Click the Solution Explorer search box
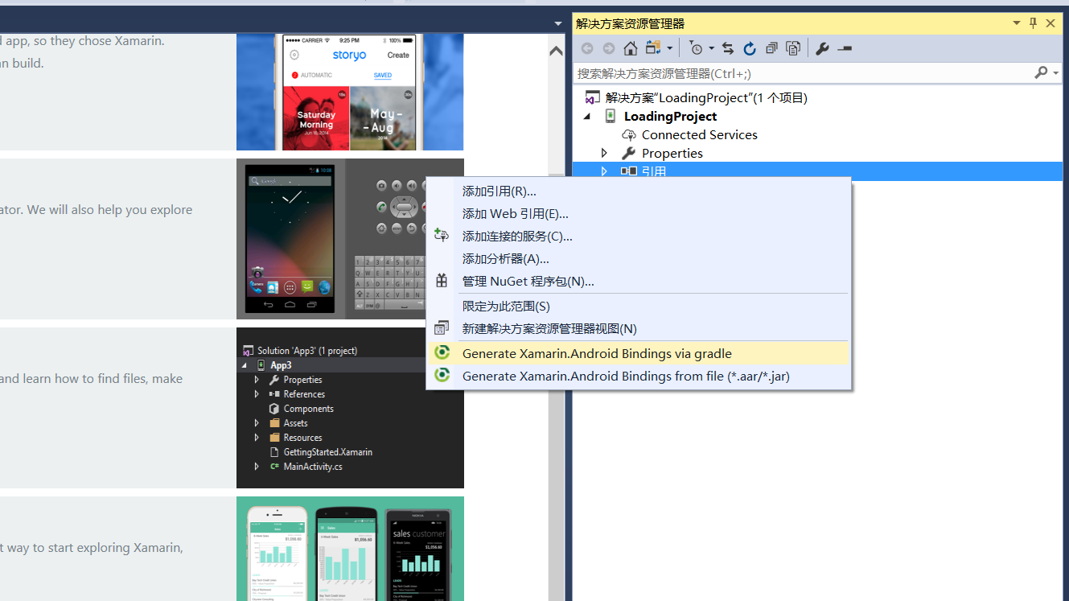 click(804, 73)
